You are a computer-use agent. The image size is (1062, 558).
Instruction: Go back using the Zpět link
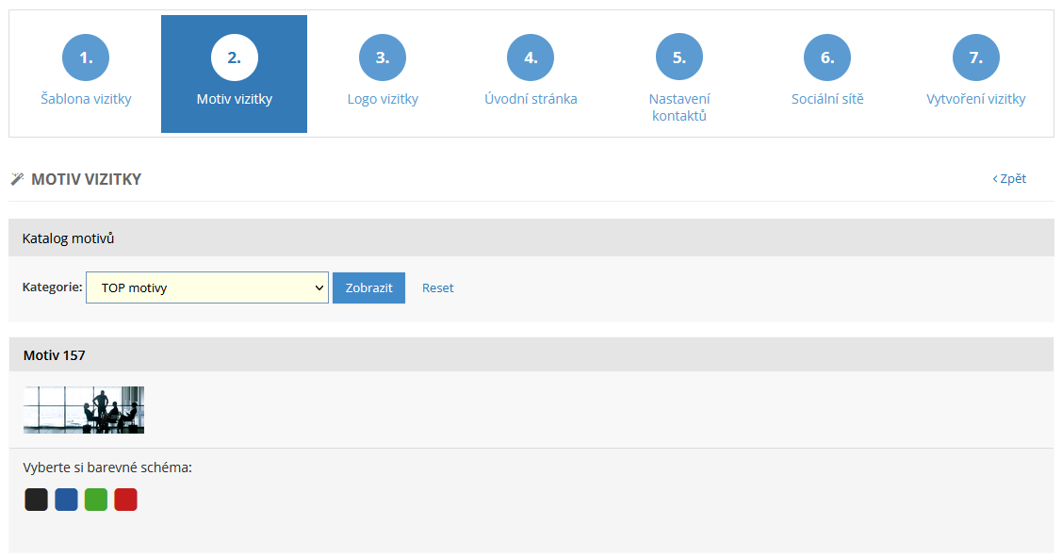tap(1009, 179)
